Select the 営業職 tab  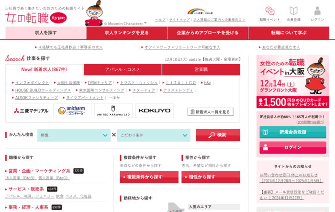coord(201,70)
